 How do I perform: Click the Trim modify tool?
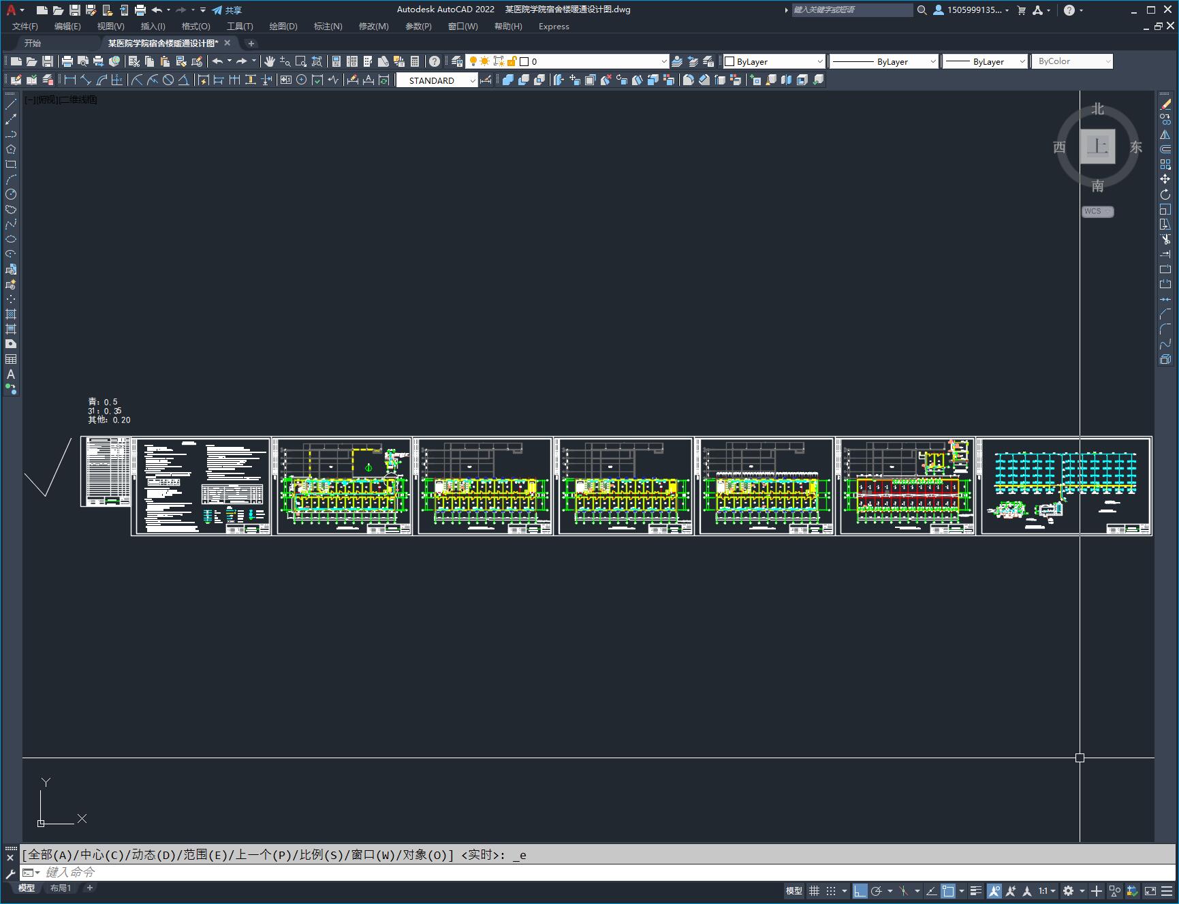pos(1165,239)
